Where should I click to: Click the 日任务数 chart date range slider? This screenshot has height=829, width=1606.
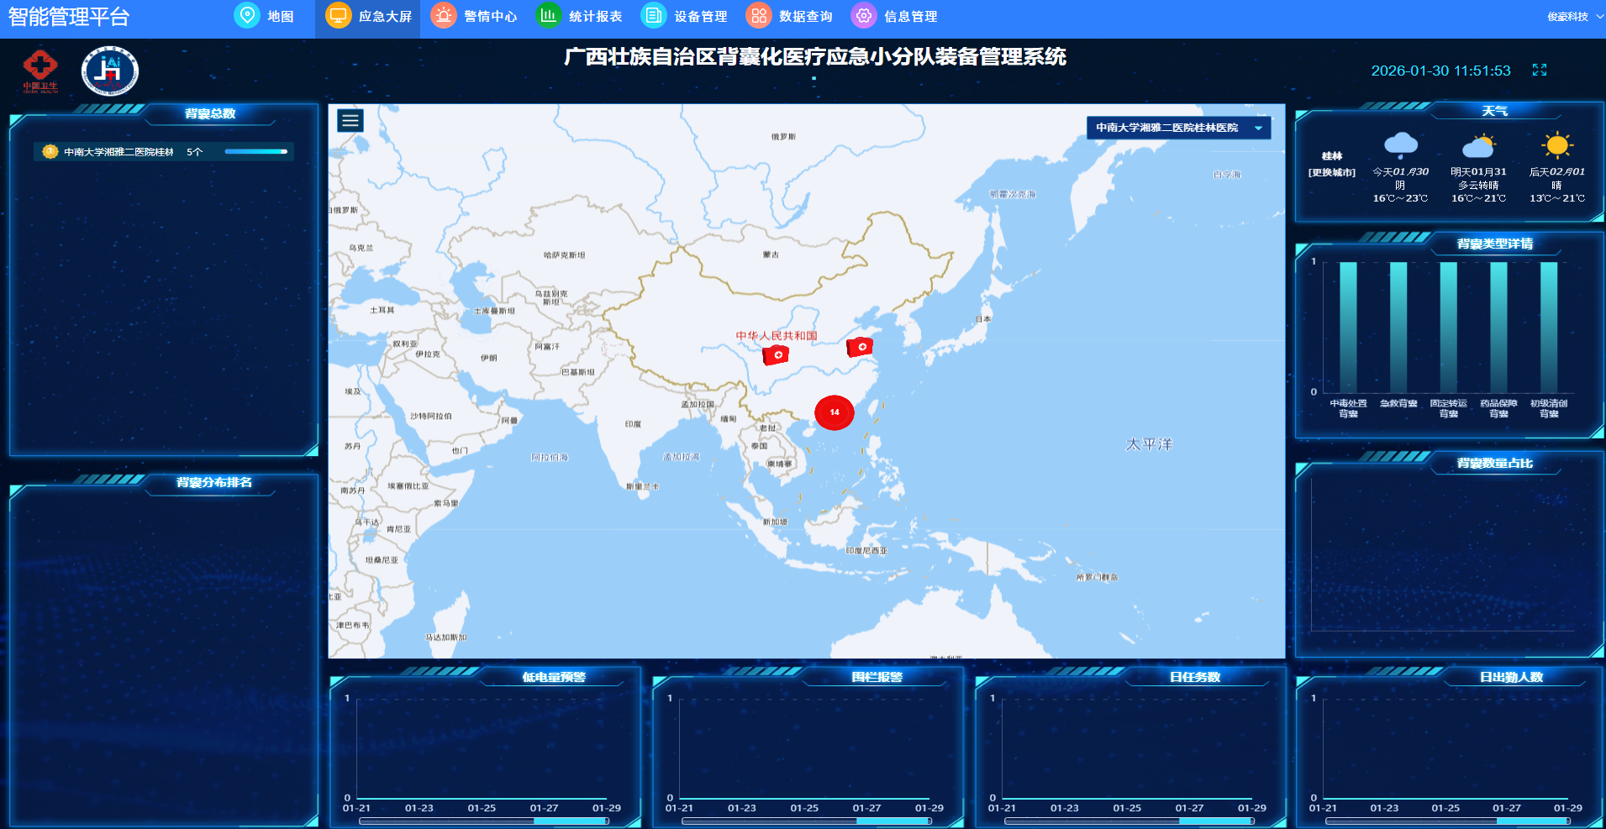(x=1129, y=821)
